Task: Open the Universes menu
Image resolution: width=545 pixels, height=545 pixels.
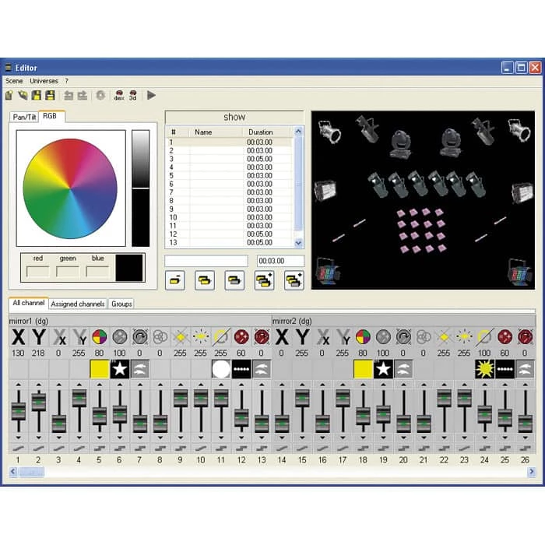Action: [44, 81]
